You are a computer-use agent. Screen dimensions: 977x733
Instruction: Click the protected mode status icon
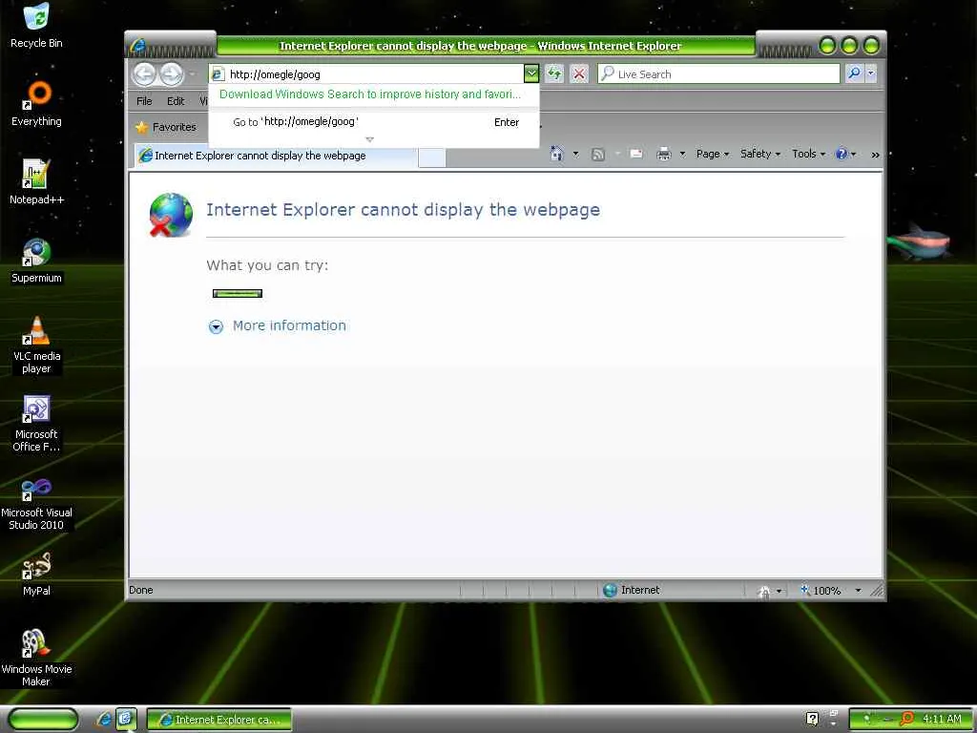tap(764, 590)
